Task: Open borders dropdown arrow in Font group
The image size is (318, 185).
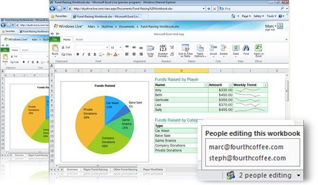Action: pos(103,54)
